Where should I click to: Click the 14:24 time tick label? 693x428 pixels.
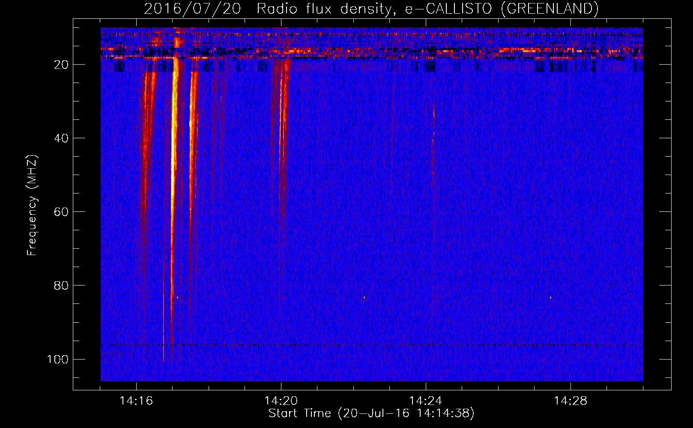[x=426, y=401]
